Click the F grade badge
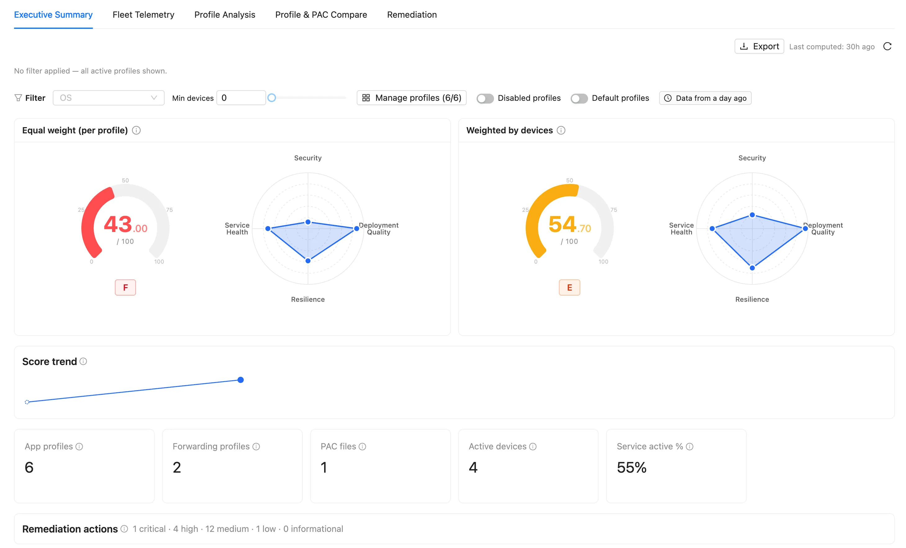Screen dimensions: 906x548 point(125,287)
